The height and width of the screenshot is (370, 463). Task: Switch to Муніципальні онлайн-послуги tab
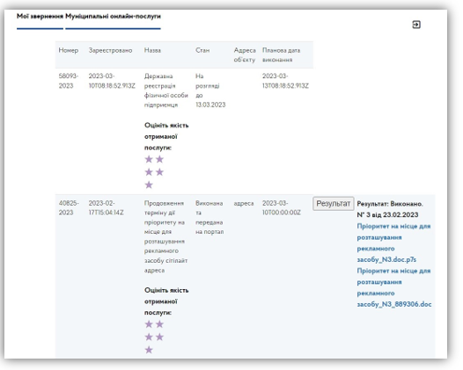click(113, 16)
